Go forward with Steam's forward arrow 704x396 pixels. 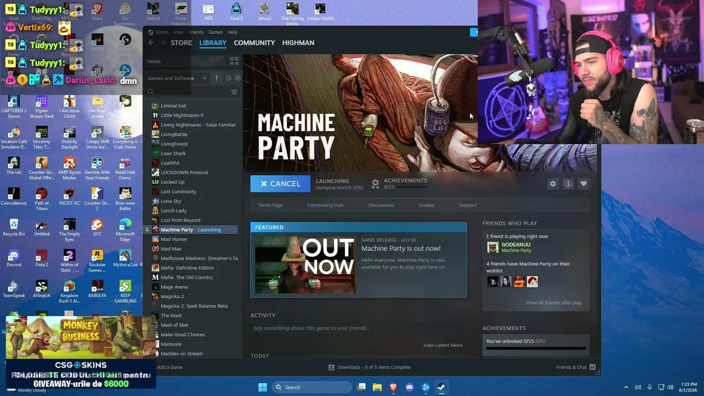tap(162, 43)
